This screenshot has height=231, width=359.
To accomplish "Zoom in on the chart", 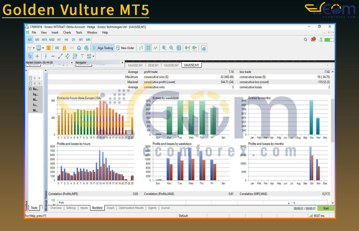I will tap(164, 48).
